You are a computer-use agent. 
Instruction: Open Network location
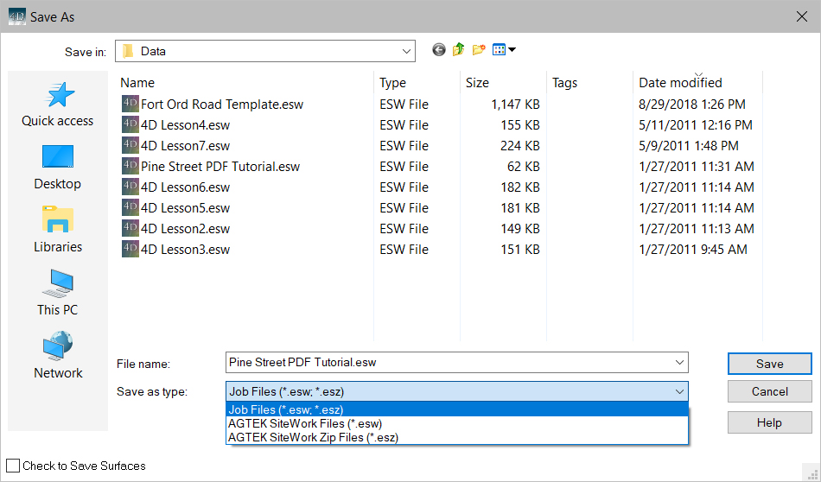click(x=58, y=357)
